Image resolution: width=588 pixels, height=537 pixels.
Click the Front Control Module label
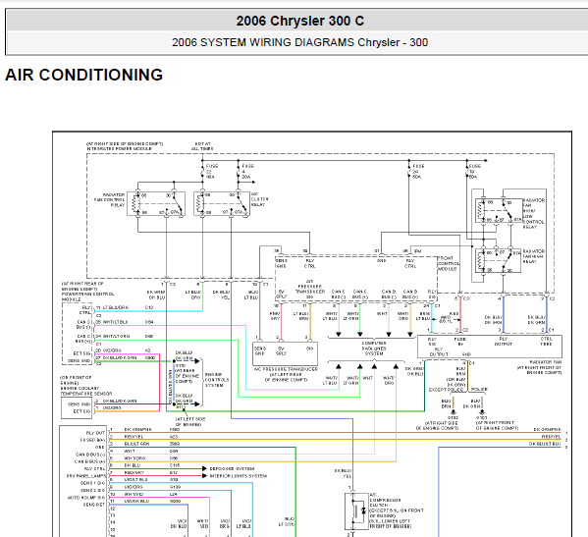pos(448,264)
